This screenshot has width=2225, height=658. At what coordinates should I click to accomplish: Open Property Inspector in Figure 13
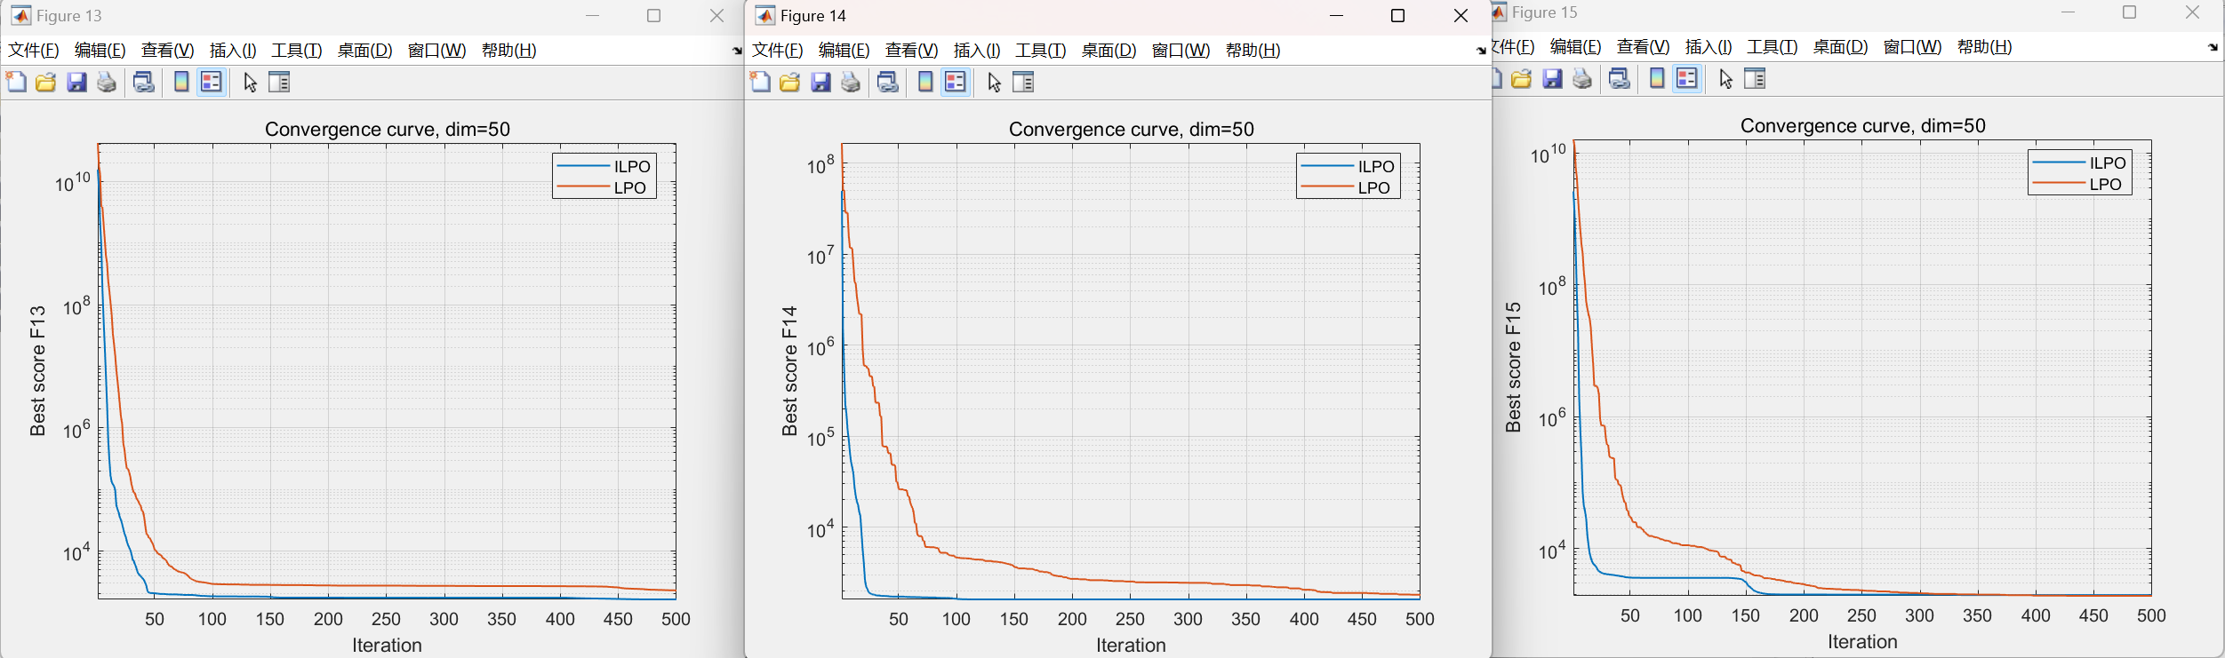point(279,82)
